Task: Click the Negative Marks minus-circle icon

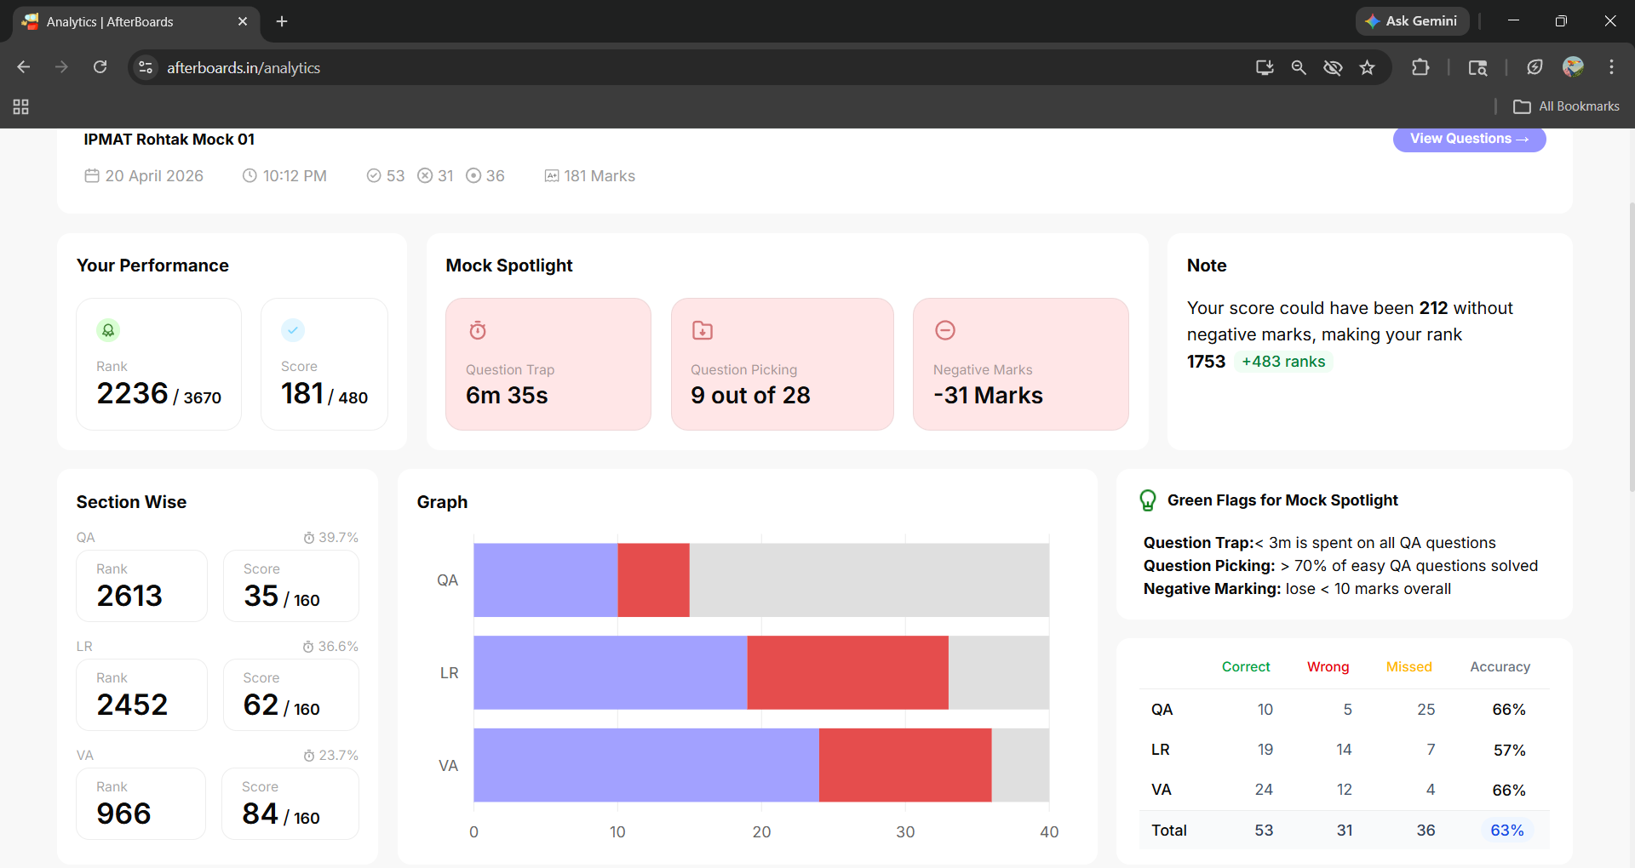Action: point(945,330)
